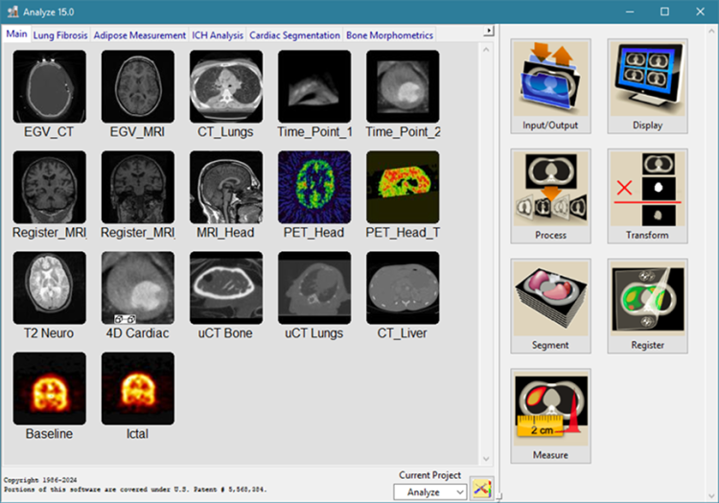Open the Input/Output module

(x=550, y=86)
